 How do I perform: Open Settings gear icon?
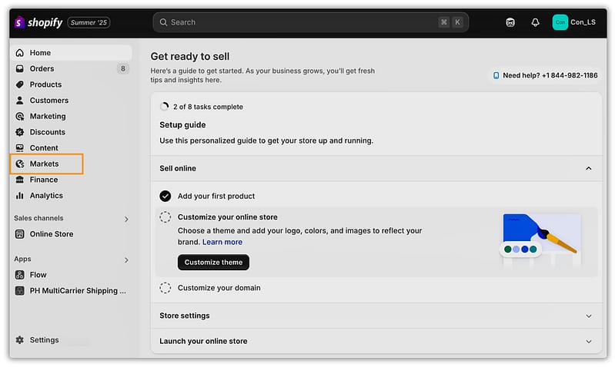pyautogui.click(x=20, y=340)
